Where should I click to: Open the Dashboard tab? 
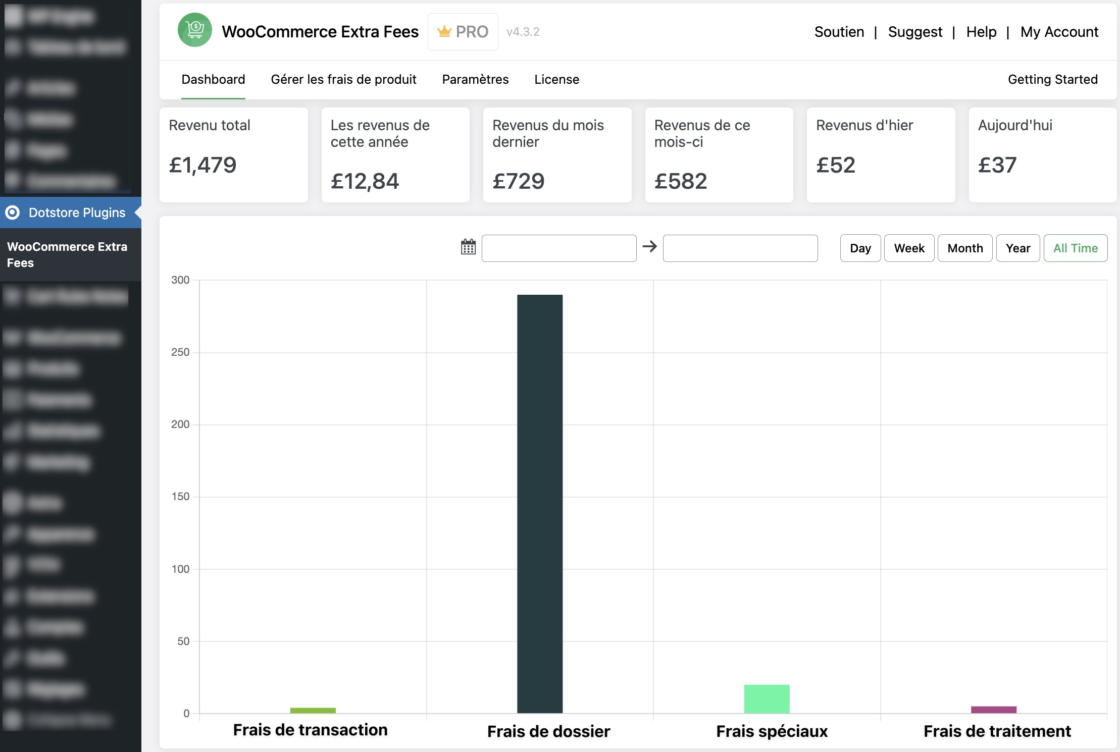coord(213,79)
